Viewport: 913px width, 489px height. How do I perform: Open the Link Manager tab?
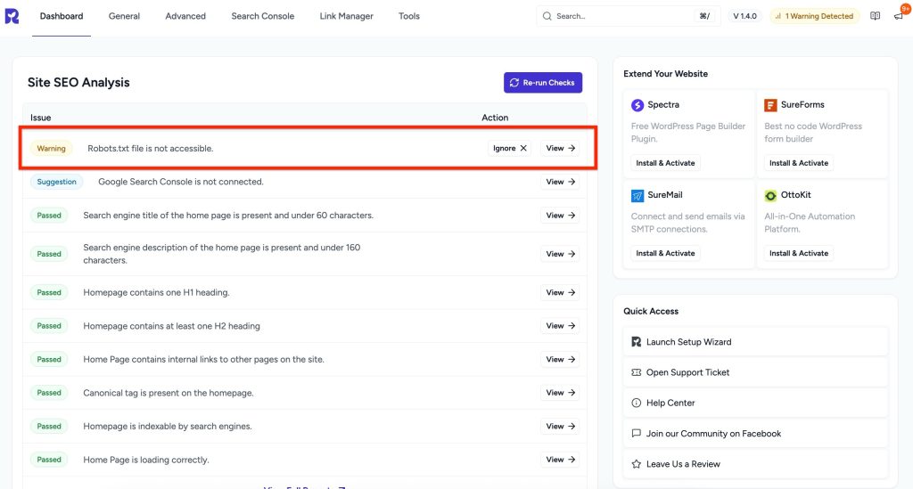click(346, 16)
